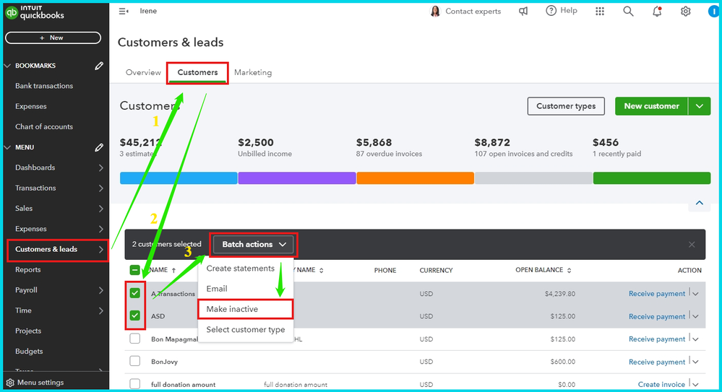
Task: Switch to the Overview tab
Action: [143, 72]
